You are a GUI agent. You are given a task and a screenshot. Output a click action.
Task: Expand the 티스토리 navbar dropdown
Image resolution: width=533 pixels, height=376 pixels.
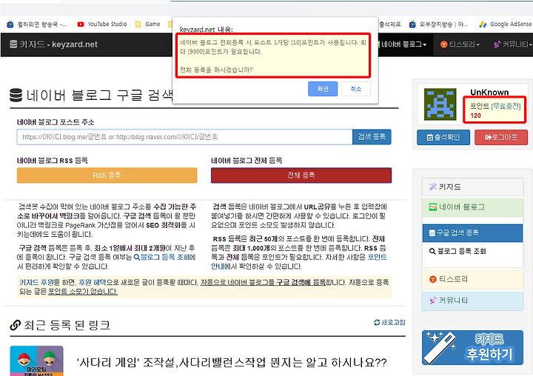point(460,44)
